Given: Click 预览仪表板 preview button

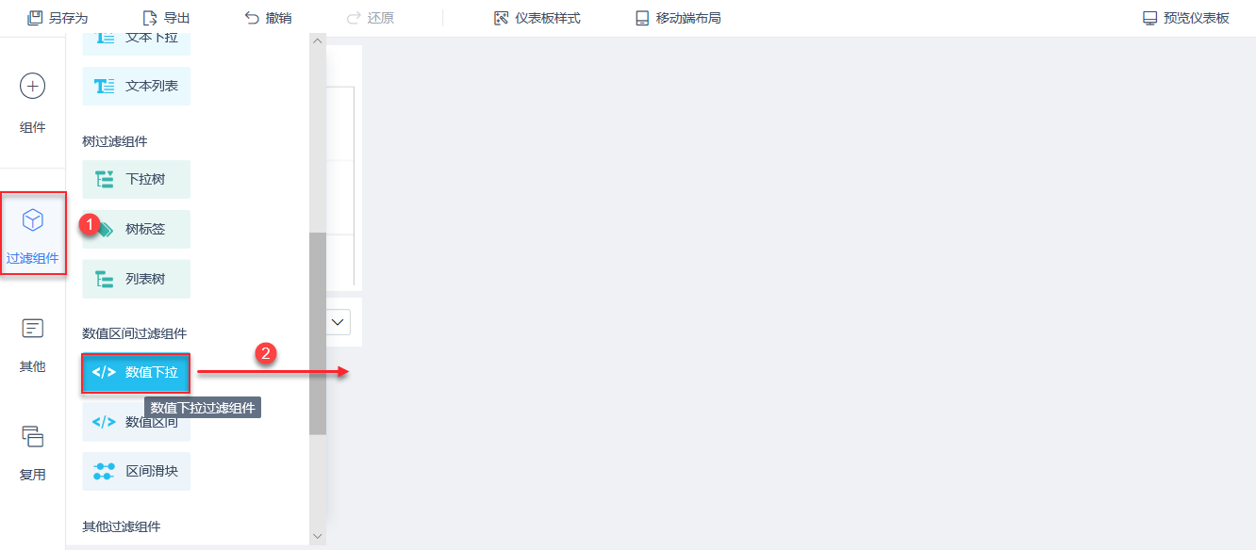Looking at the screenshot, I should coord(1186,18).
